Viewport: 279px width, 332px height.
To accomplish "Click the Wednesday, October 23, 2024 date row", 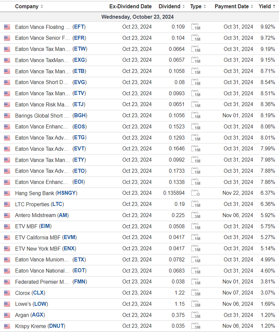I will click(137, 17).
